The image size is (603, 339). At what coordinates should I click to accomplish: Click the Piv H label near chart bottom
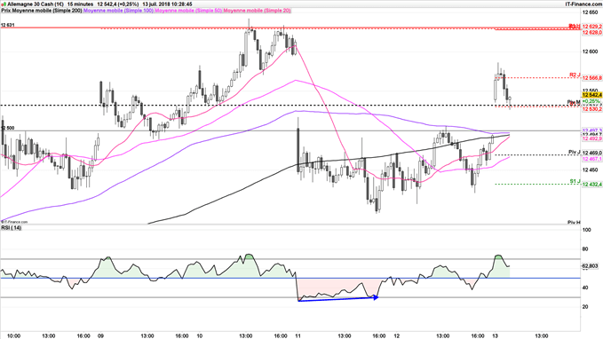tap(574, 222)
